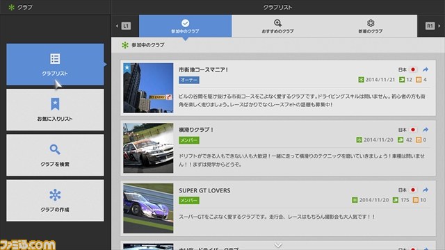This screenshot has height=250, width=445.
Task: Open SUPER GT LOVERS club title
Action: (204, 190)
